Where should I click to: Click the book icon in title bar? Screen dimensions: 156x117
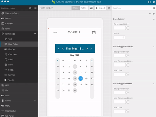(154, 2)
